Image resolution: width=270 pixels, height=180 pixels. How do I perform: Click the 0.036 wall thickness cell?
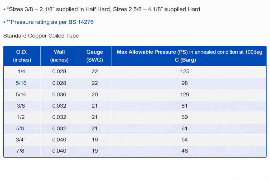pos(59,95)
